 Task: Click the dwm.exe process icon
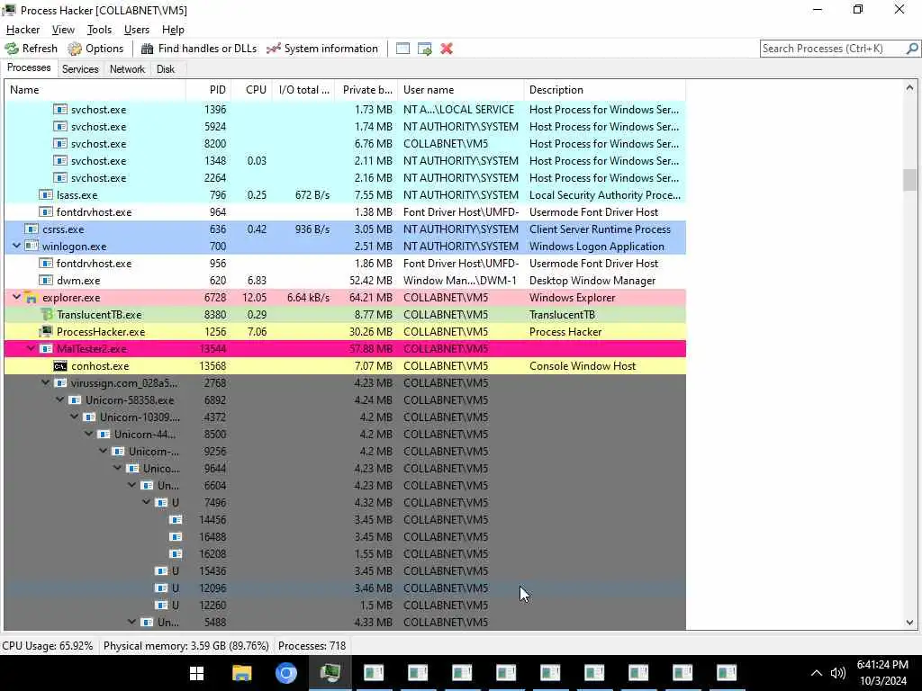pyautogui.click(x=46, y=281)
